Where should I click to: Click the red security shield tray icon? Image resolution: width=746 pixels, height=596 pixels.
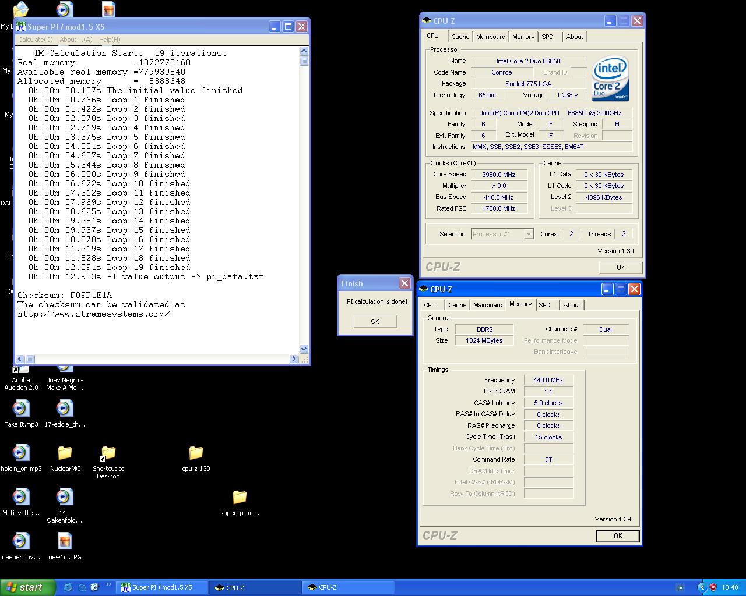coord(713,587)
